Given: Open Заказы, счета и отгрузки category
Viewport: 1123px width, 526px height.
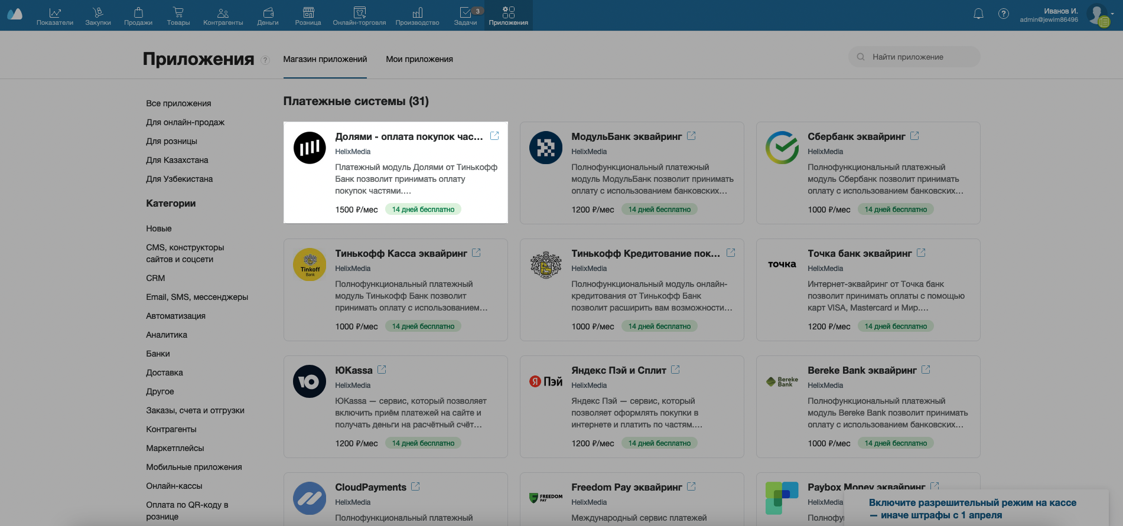Looking at the screenshot, I should coord(196,410).
